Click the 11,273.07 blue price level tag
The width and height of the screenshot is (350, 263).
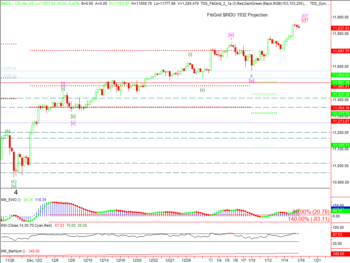click(x=340, y=121)
